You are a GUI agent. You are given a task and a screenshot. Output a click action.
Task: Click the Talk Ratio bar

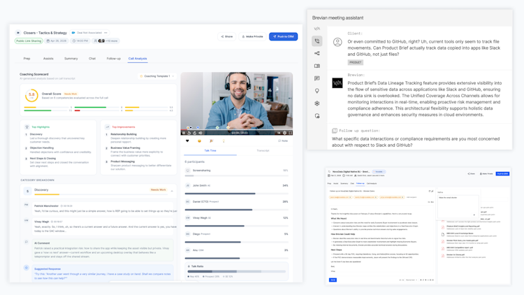pos(237,271)
